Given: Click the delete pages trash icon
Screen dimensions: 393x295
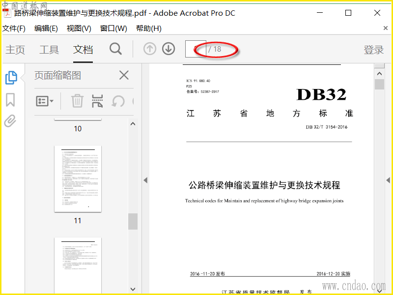Looking at the screenshot, I should tap(77, 101).
